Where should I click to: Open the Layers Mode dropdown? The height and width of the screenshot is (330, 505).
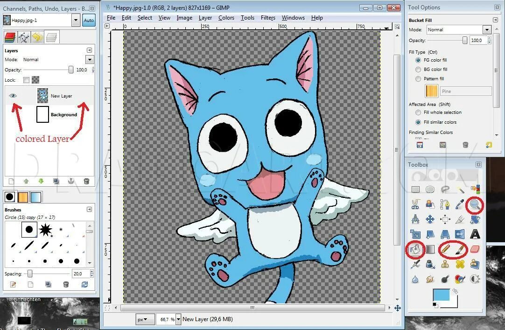coord(90,60)
